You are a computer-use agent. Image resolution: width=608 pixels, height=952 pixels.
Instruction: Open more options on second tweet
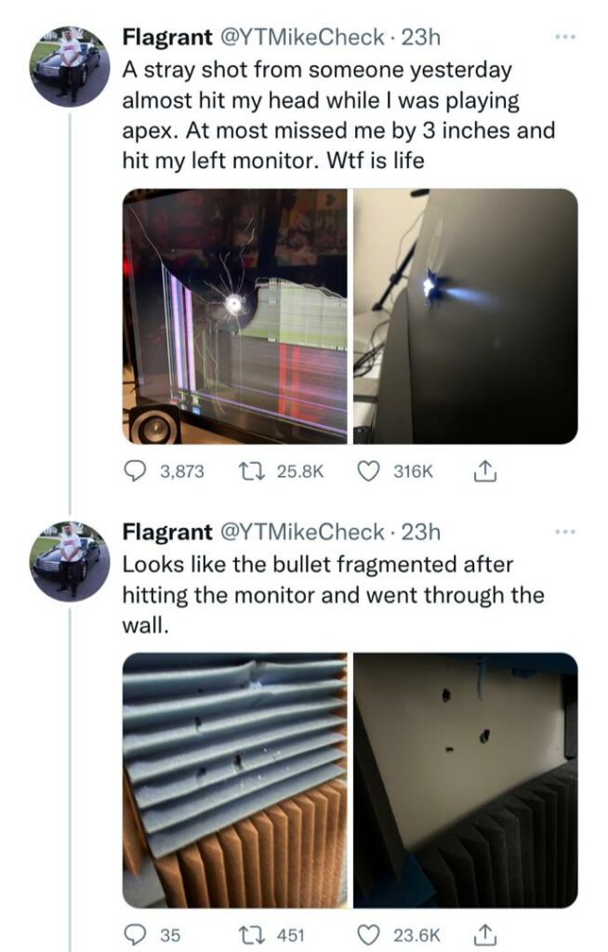coord(564,532)
